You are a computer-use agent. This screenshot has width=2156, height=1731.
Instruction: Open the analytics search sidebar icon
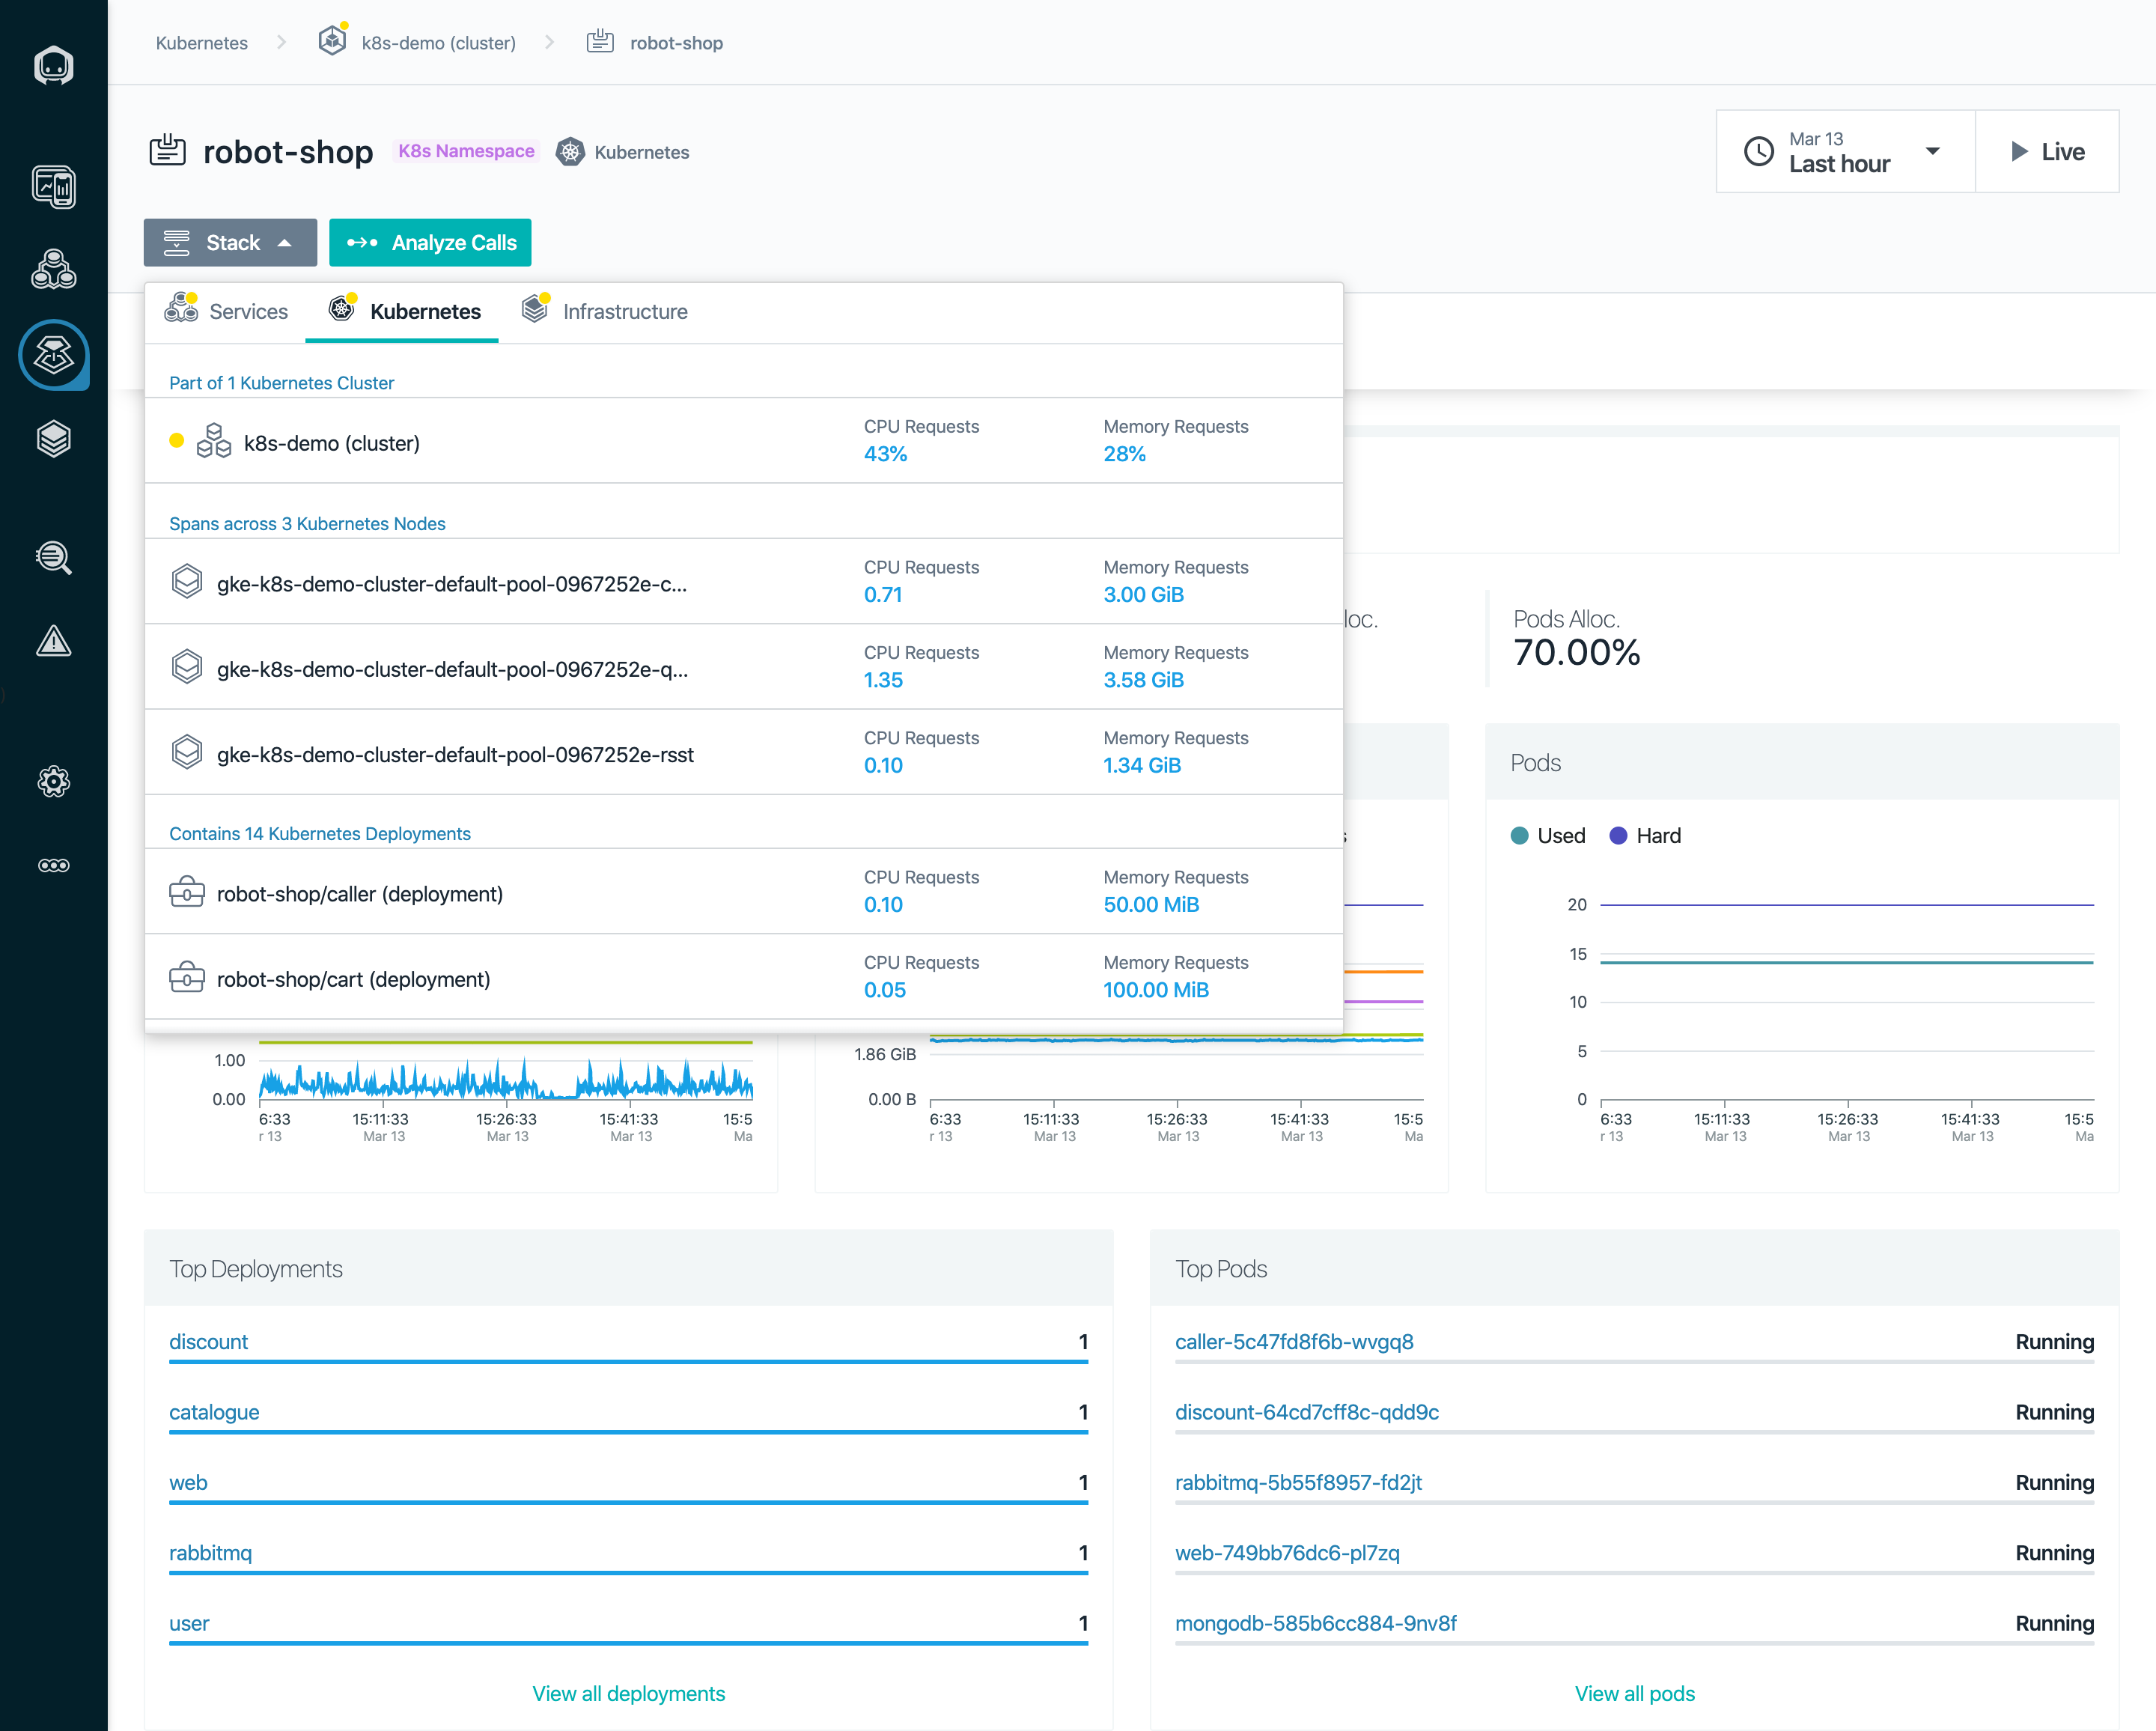53,557
